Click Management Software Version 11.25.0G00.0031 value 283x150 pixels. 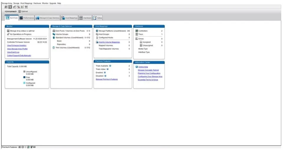(x=40, y=39)
